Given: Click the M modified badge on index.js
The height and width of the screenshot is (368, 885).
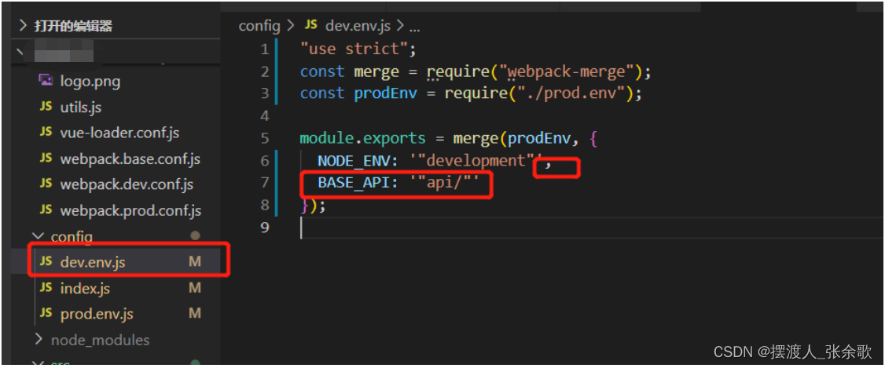Looking at the screenshot, I should point(195,288).
